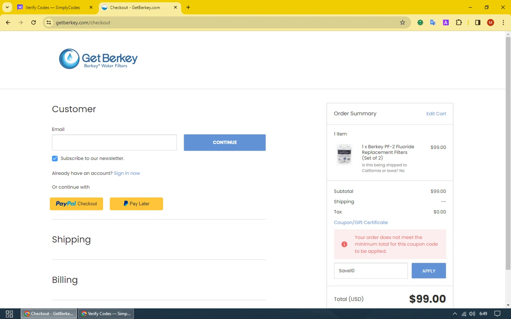Click the scrollbar up arrow

pos(508,34)
